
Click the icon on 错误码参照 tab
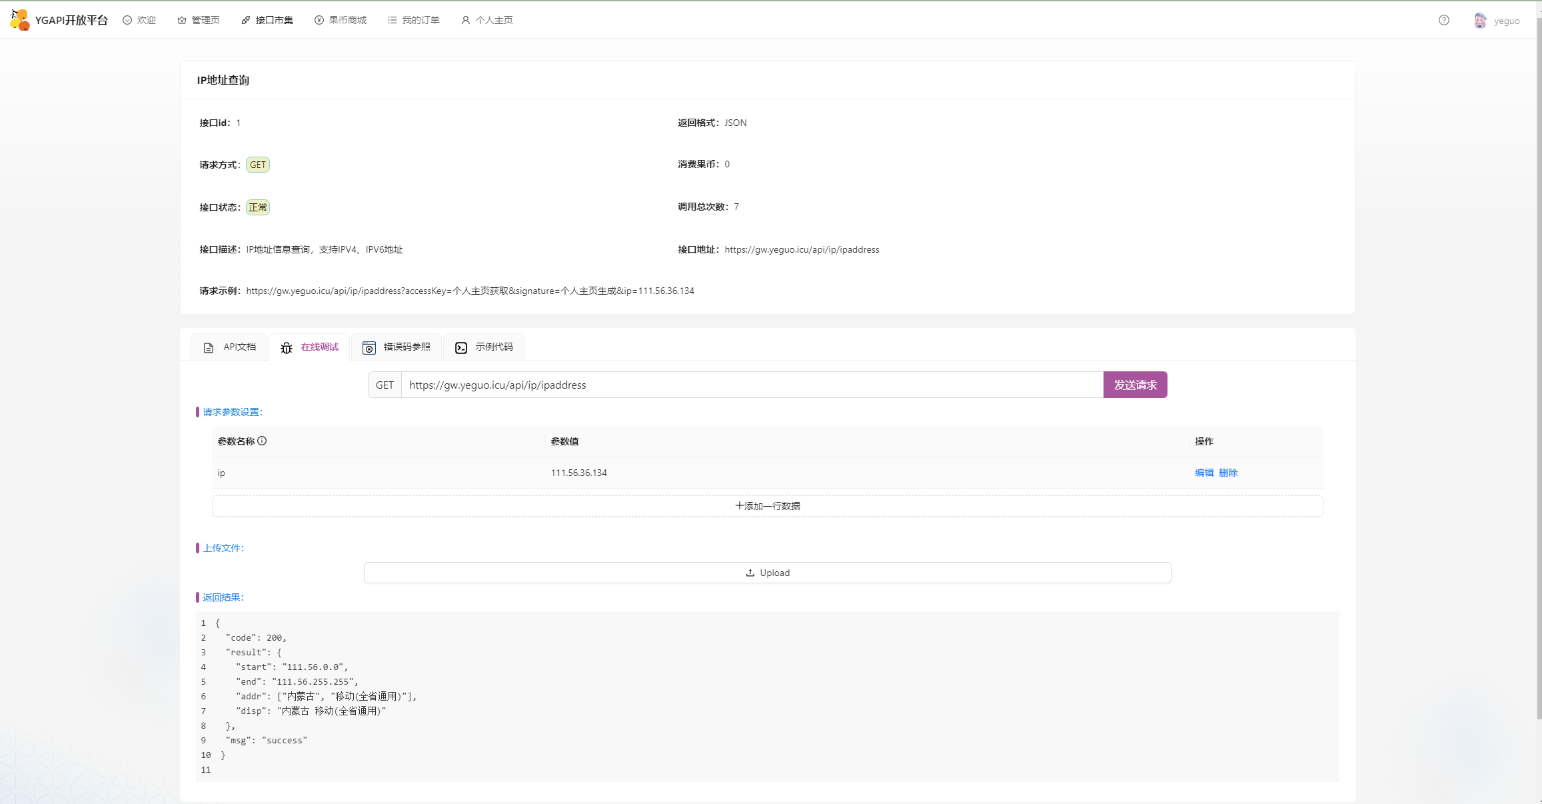pyautogui.click(x=369, y=347)
